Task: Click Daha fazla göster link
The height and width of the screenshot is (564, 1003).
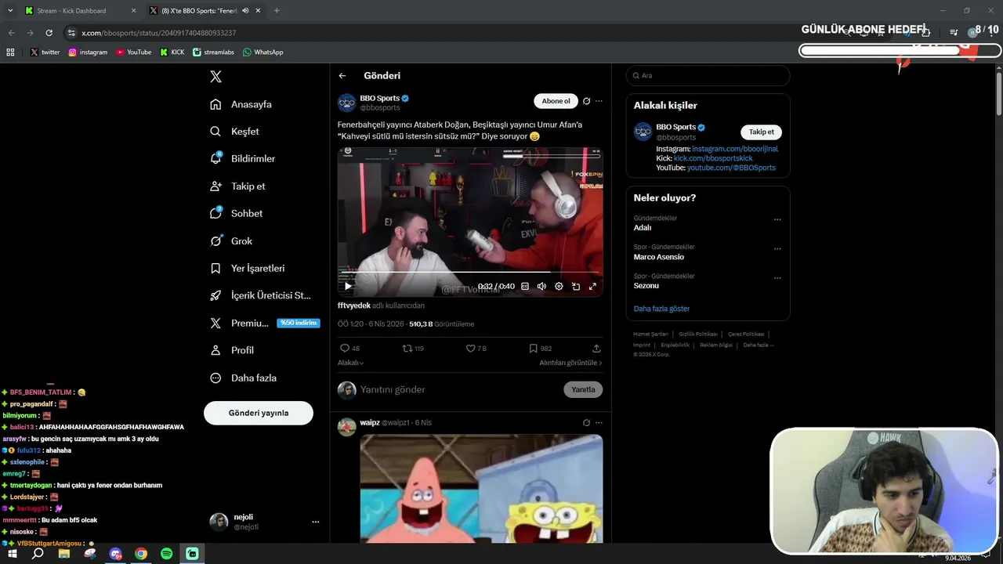Action: point(661,309)
